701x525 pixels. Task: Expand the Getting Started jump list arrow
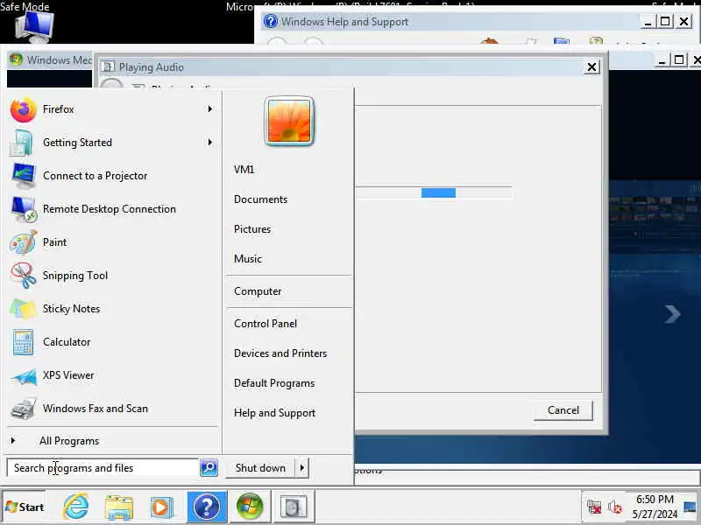[x=209, y=142]
